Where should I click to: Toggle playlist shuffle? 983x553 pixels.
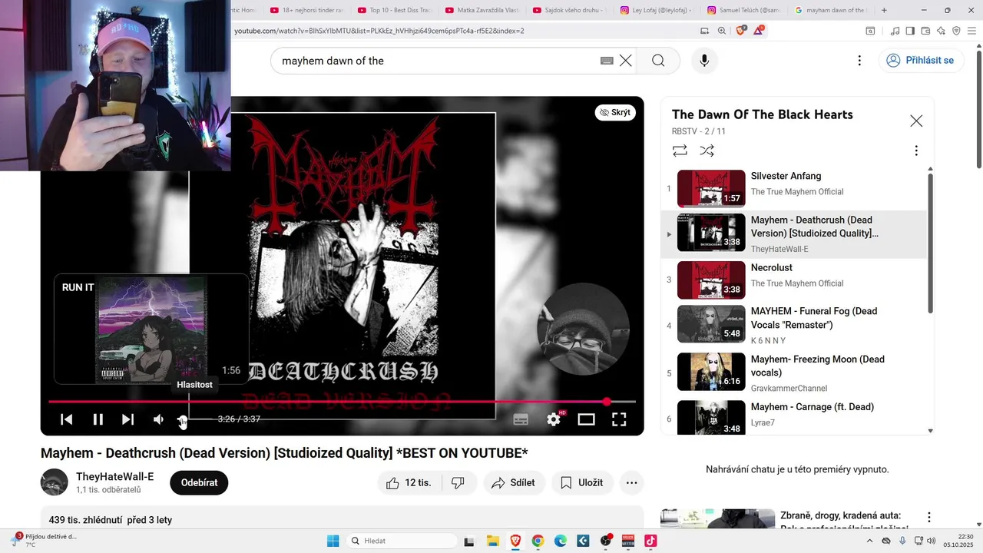point(707,151)
